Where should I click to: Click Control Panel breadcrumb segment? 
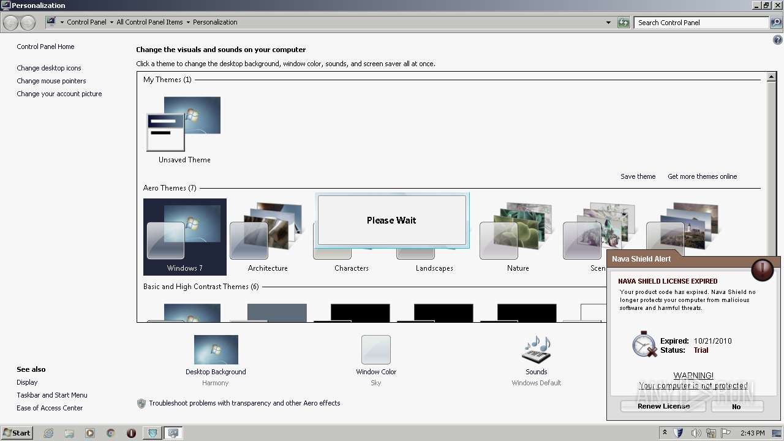[86, 23]
